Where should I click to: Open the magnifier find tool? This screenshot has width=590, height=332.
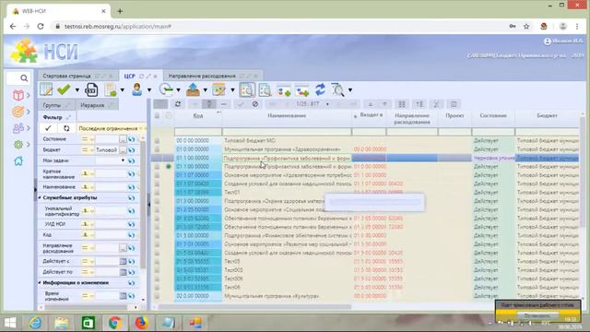click(x=337, y=89)
